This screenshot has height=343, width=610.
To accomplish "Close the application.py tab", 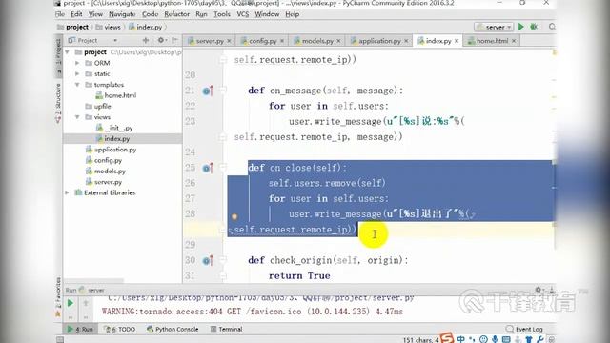I will [406, 41].
